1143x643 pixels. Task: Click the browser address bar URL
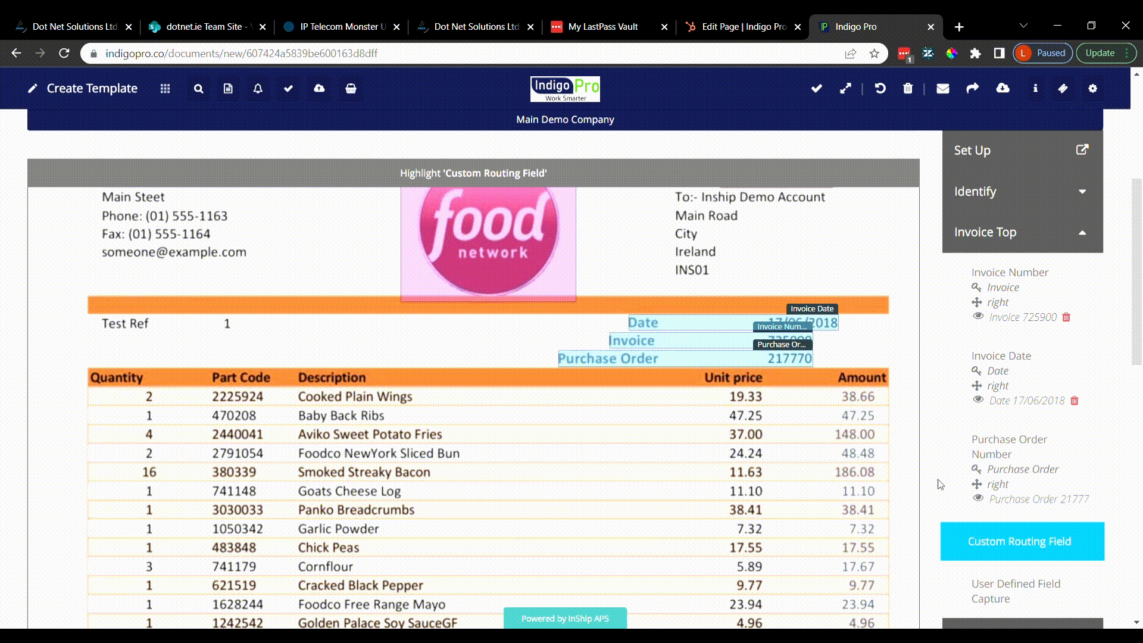point(241,54)
